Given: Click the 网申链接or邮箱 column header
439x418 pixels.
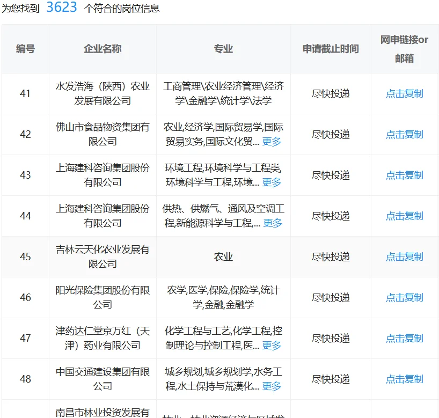Looking at the screenshot, I should [x=404, y=49].
